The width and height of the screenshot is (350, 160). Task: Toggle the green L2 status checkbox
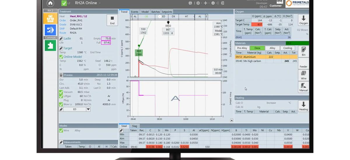coord(64,3)
